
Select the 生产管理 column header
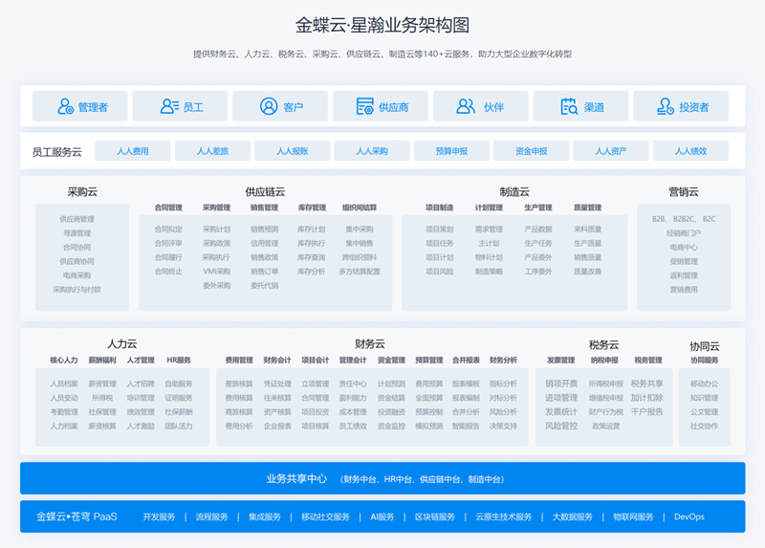[x=538, y=208]
